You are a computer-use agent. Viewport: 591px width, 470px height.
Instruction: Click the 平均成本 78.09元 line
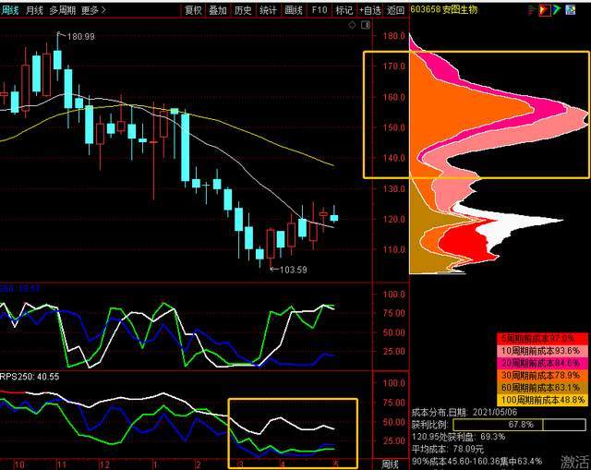pos(447,449)
